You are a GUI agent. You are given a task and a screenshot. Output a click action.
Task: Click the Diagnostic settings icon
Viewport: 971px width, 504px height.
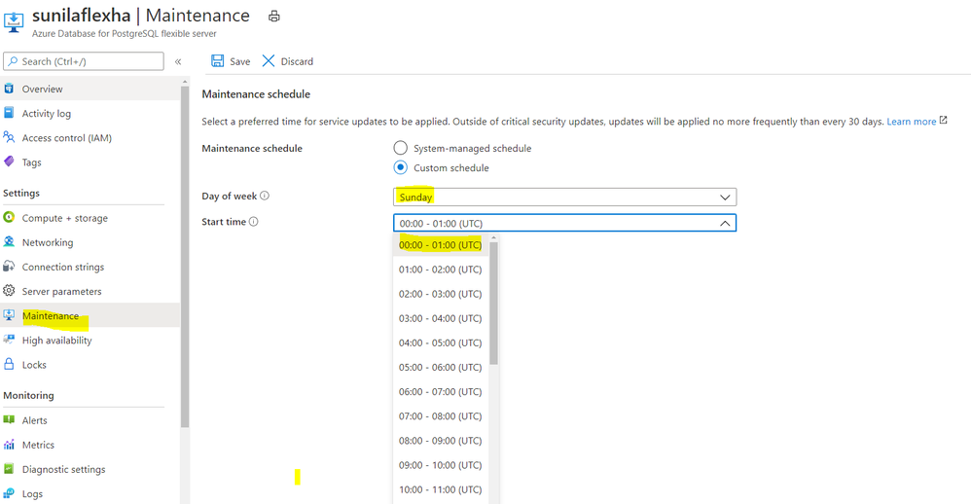9,469
